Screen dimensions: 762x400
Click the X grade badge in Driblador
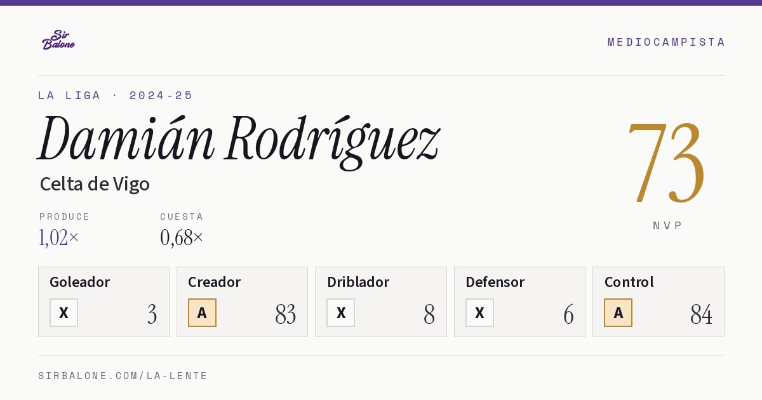click(x=341, y=312)
